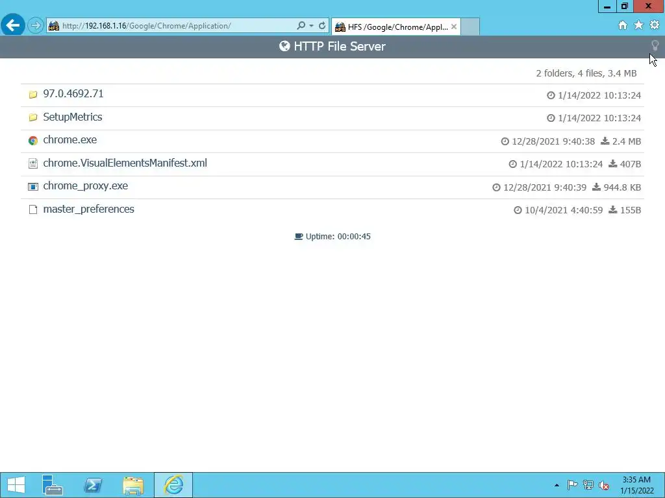This screenshot has height=498, width=665.
Task: Go to the browser Home icon
Action: tap(623, 25)
